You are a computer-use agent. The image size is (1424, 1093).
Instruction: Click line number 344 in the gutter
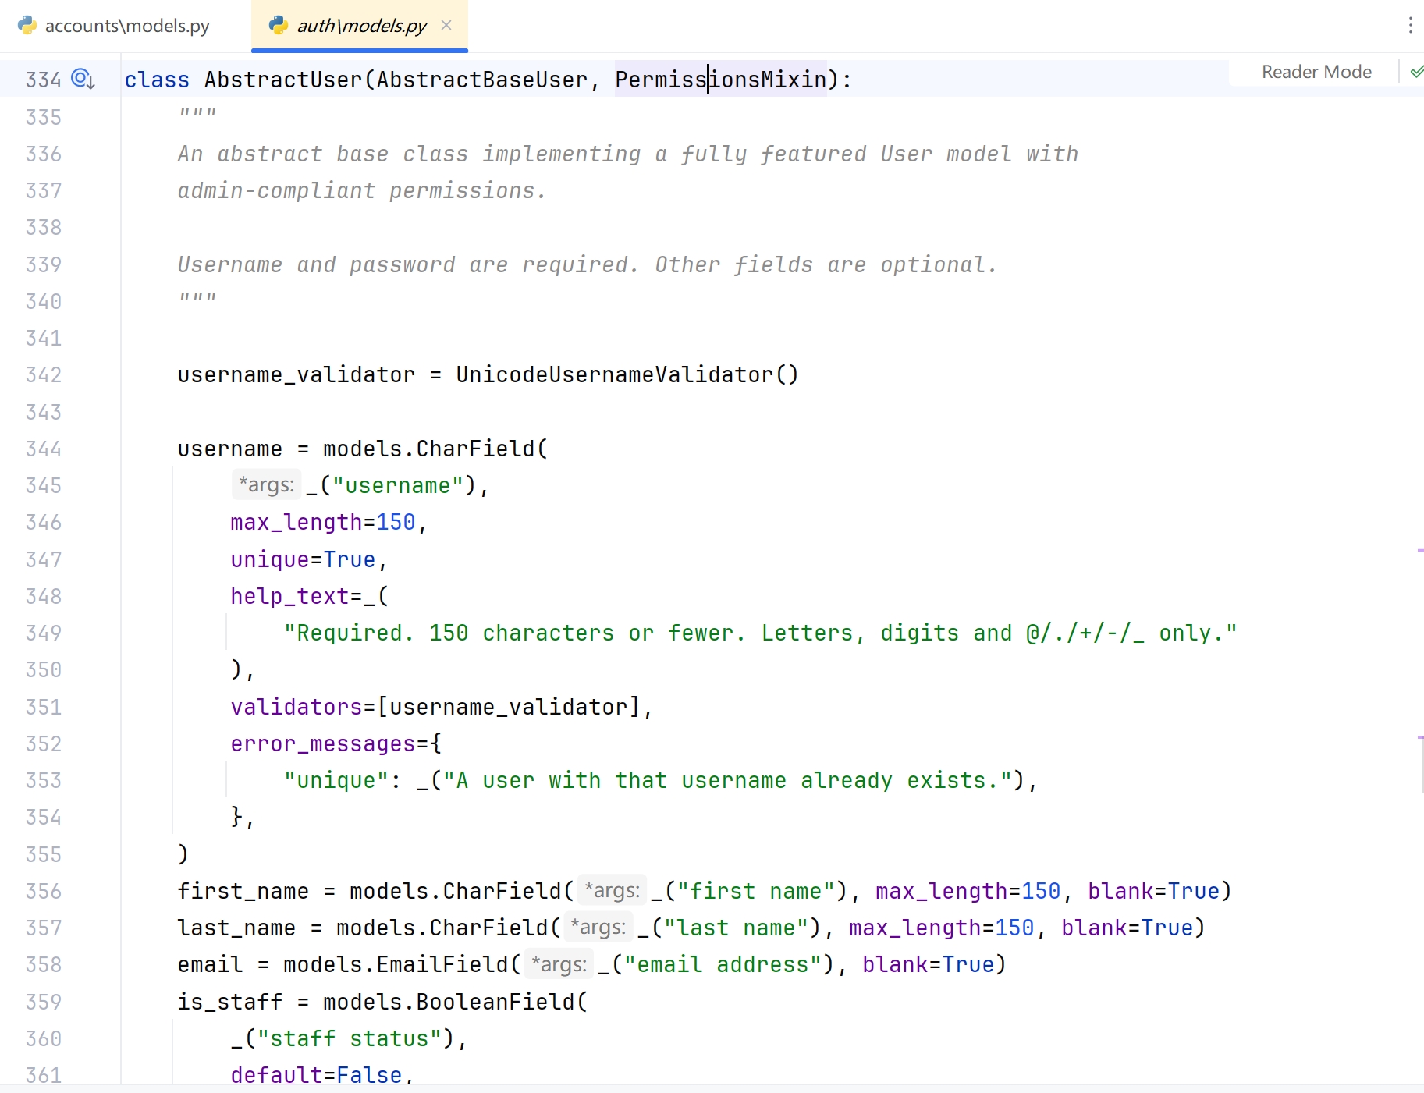44,449
